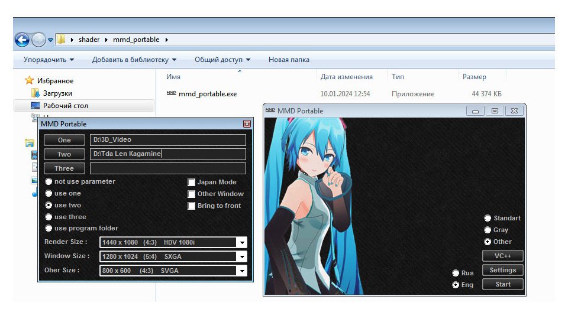Select the use two radio button

(49, 205)
